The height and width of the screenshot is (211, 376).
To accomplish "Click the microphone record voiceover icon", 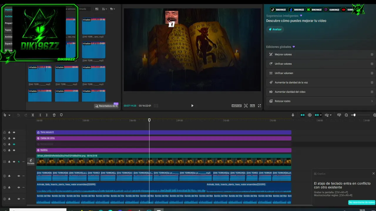I will pos(293,115).
